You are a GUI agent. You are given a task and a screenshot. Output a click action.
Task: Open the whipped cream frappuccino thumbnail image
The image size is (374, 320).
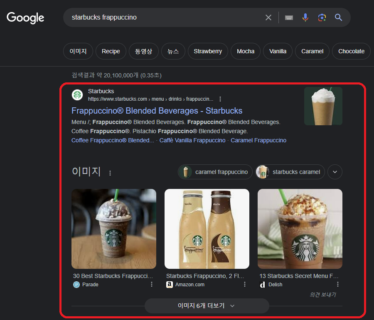click(323, 106)
